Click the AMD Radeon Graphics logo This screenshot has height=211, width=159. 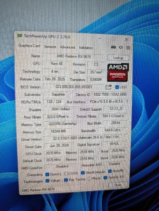click(118, 72)
